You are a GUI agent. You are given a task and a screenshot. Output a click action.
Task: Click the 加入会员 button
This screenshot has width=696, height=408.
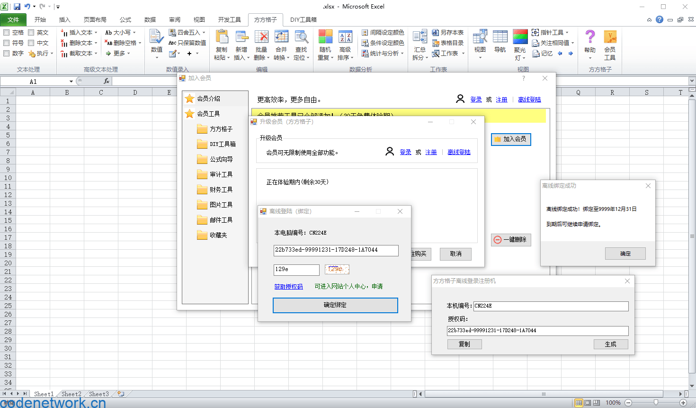pos(511,139)
